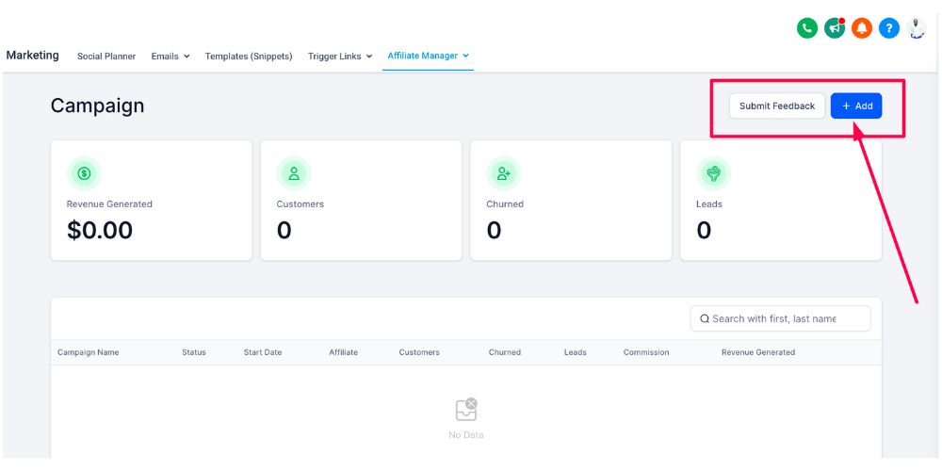Image resolution: width=942 pixels, height=471 pixels.
Task: Click the blue Add button
Action: [856, 106]
